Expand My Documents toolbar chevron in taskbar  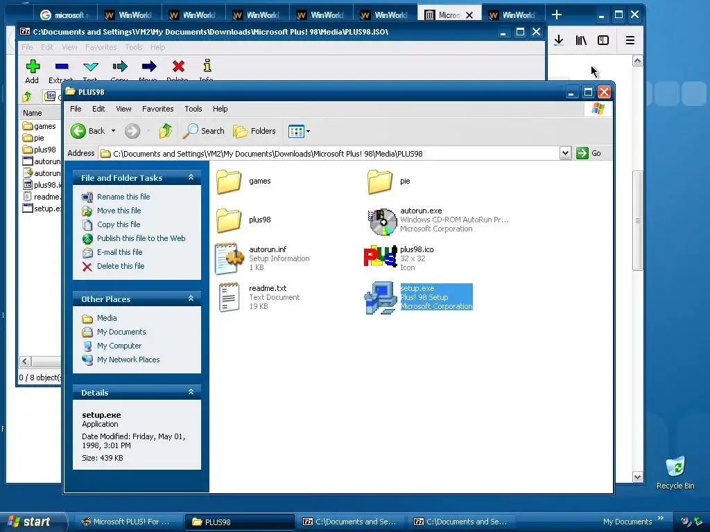(661, 518)
